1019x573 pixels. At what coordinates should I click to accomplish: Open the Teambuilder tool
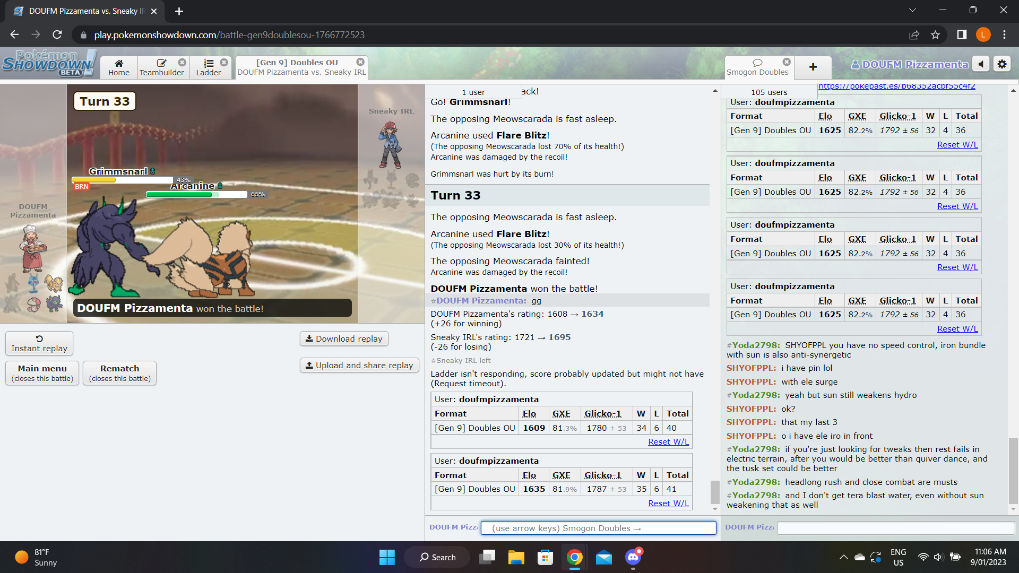coord(161,68)
